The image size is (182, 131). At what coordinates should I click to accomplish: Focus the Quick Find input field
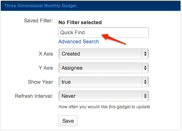pos(104,32)
